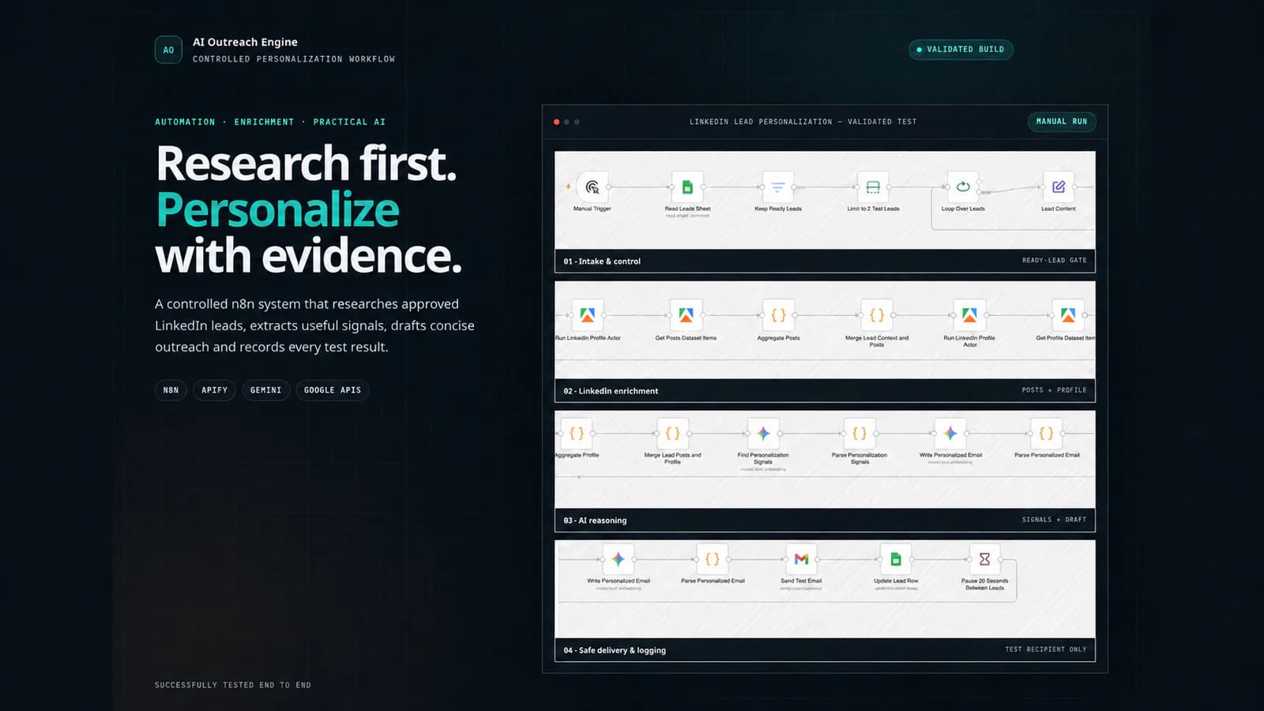
Task: Open Write Personalized Email node in Safe delivery panel
Action: tap(619, 559)
